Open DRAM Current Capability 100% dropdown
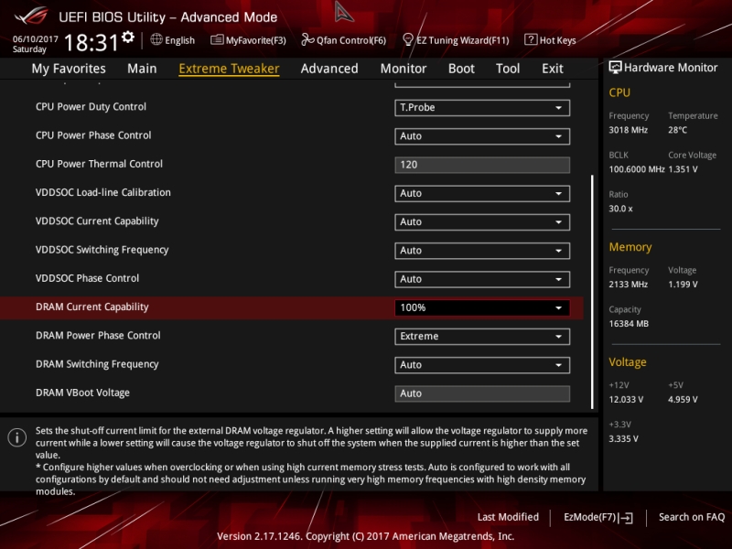 tap(482, 308)
